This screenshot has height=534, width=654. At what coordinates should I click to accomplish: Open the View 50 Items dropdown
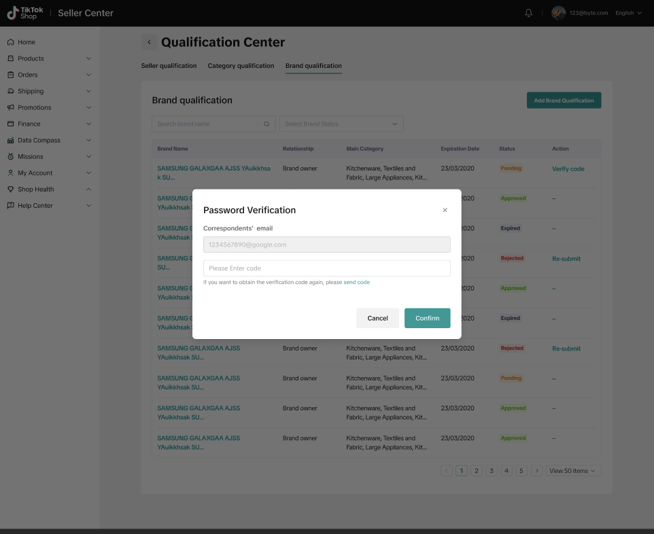tap(573, 471)
